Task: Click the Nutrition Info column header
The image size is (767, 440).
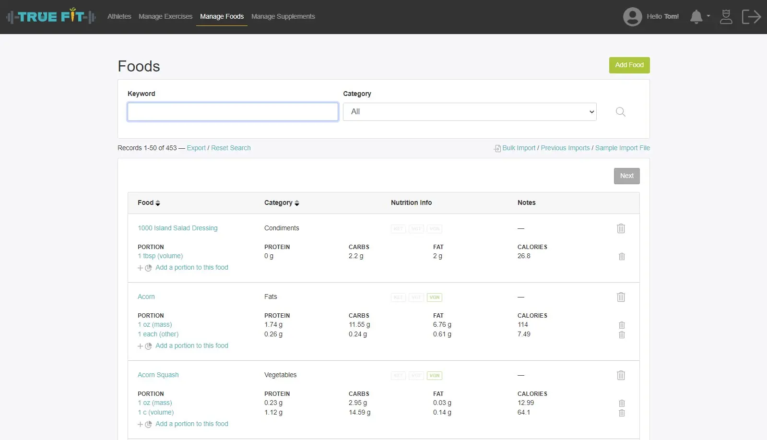Action: 411,203
